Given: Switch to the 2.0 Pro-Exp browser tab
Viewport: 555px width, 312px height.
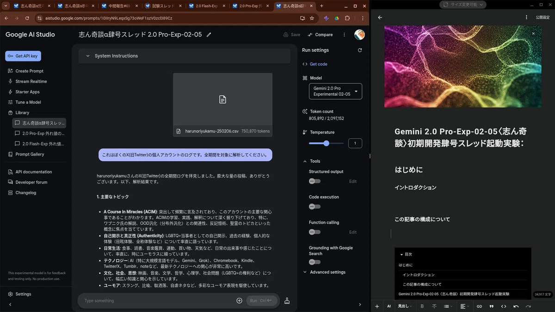Looking at the screenshot, I should [x=250, y=6].
